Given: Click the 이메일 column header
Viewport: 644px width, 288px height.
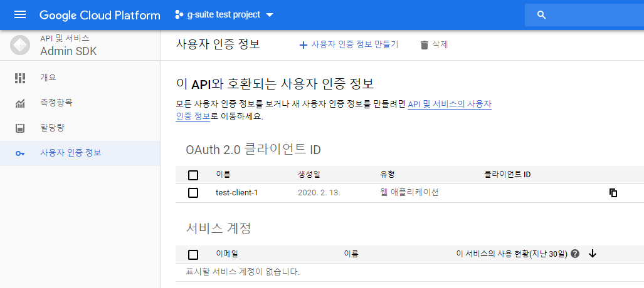Looking at the screenshot, I should [x=227, y=254].
